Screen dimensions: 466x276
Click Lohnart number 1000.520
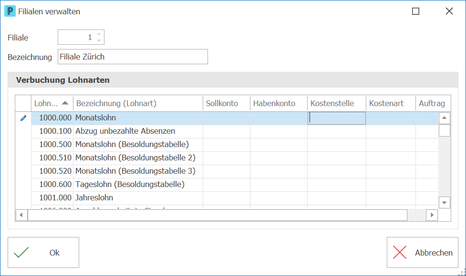click(55, 171)
